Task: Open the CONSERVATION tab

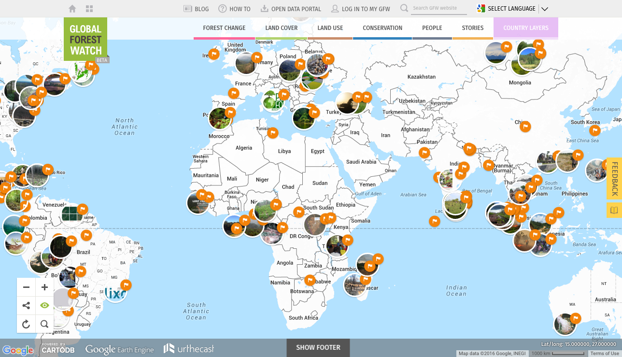Action: point(382,28)
